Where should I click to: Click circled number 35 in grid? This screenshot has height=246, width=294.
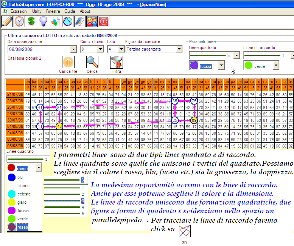point(175,101)
